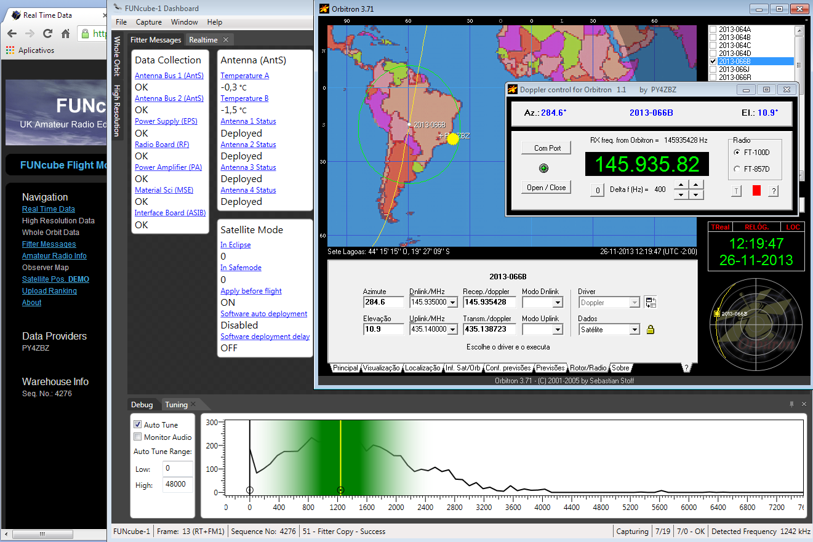This screenshot has height=542, width=813.
Task: Click the yellow padlock icon beside Satélite
Action: (x=651, y=330)
